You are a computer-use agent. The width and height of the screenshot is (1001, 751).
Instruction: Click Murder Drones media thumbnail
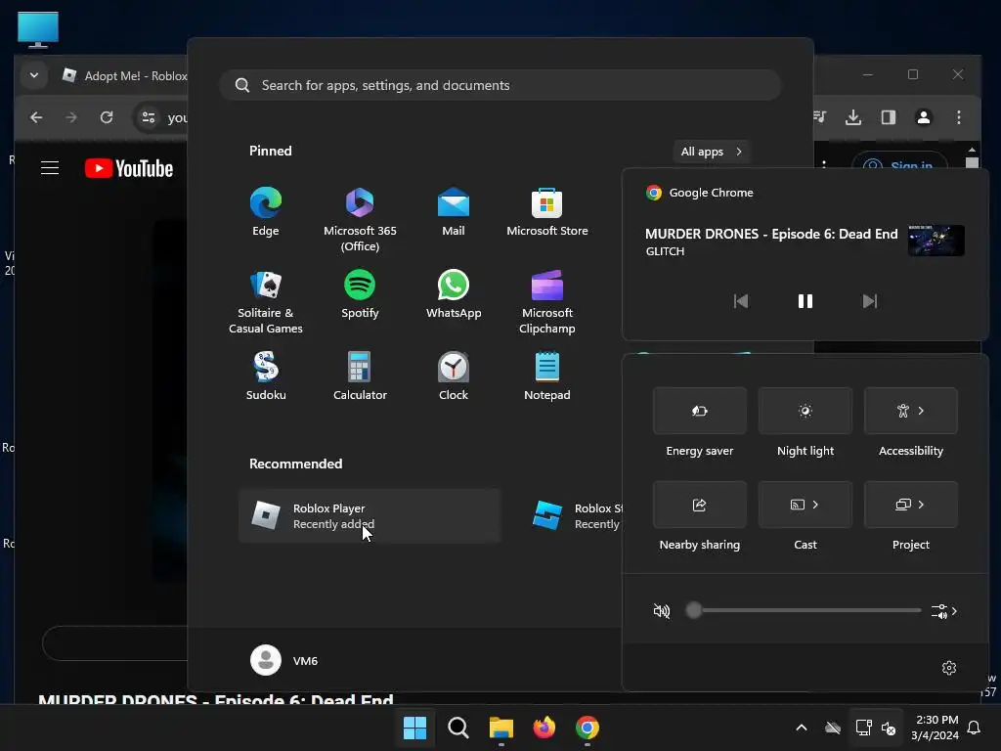click(x=936, y=241)
